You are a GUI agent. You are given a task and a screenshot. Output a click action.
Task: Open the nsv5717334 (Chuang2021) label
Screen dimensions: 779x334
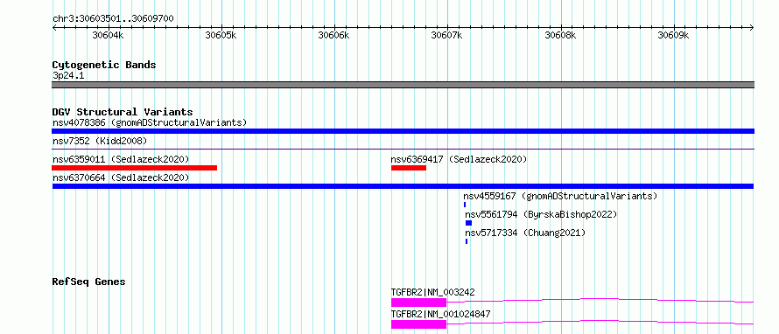pyautogui.click(x=525, y=233)
